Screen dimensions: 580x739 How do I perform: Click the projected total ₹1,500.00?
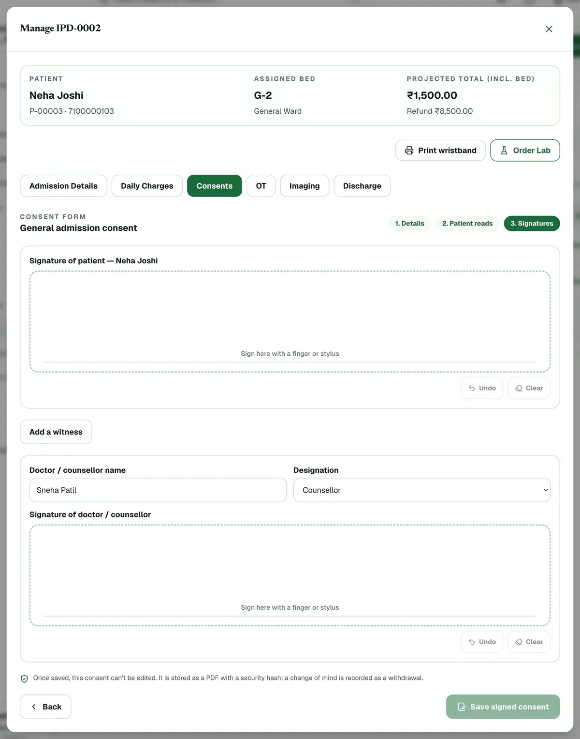coord(432,95)
